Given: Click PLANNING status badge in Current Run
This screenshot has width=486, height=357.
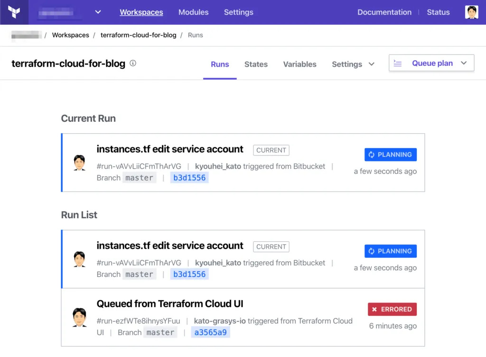Looking at the screenshot, I should tap(391, 155).
